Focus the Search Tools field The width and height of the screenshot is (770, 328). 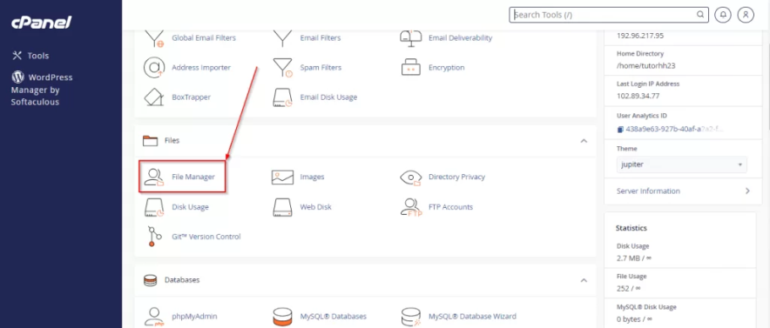coord(609,15)
